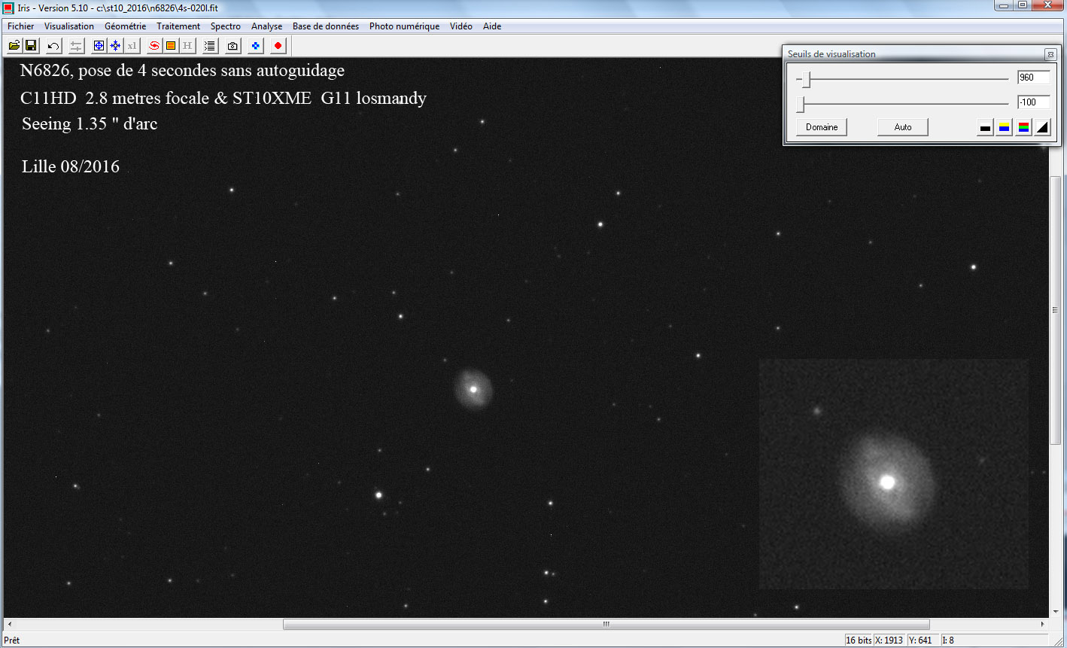Open the Analyse menu

tap(267, 26)
